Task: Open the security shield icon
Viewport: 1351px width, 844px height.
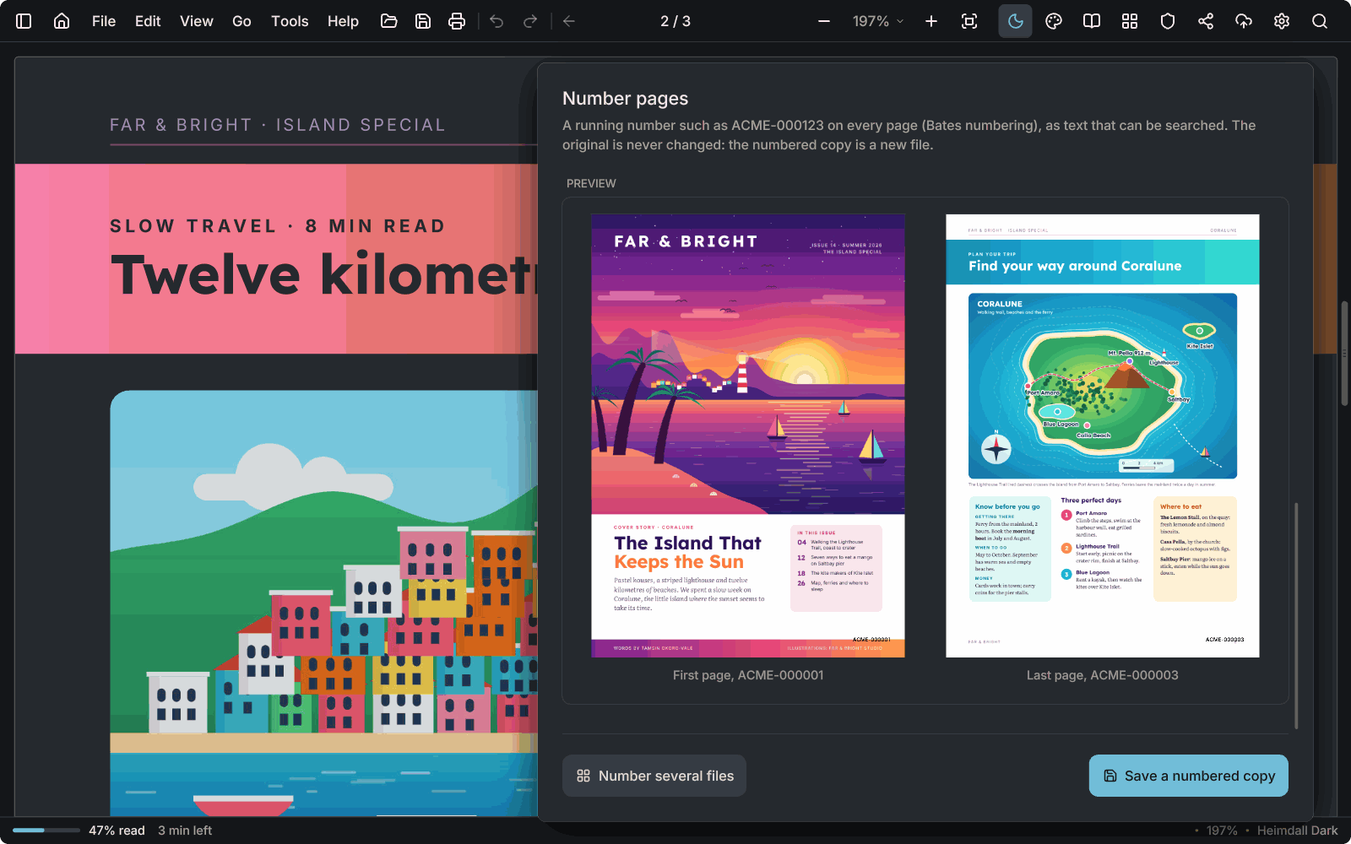Action: (x=1168, y=21)
